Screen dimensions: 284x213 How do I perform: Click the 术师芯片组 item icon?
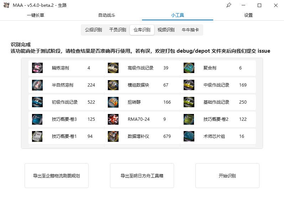(x=189, y=136)
